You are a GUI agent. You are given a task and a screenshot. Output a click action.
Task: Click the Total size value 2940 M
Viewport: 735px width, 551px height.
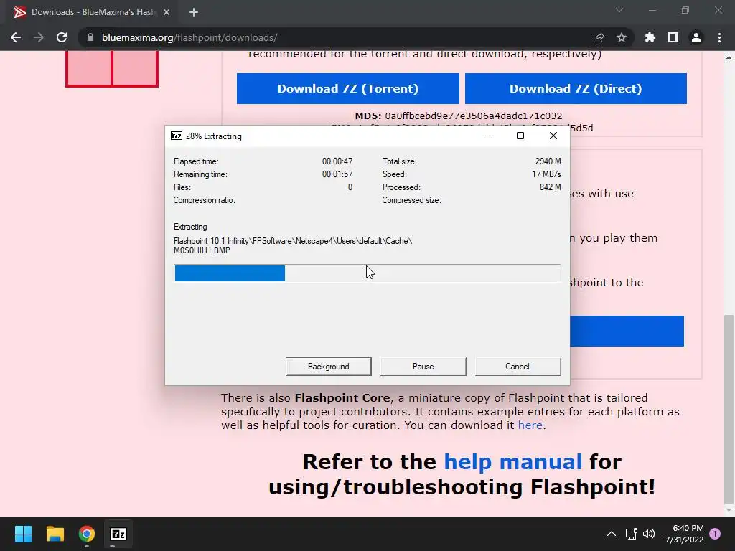click(x=548, y=161)
